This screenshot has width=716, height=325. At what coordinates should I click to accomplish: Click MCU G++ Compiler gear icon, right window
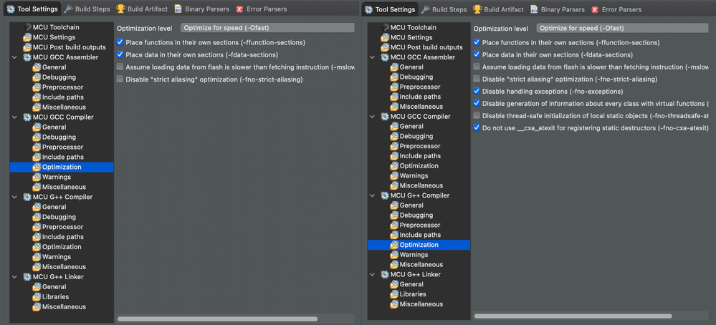tap(385, 195)
